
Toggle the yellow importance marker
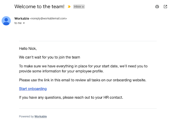tap(69, 7)
